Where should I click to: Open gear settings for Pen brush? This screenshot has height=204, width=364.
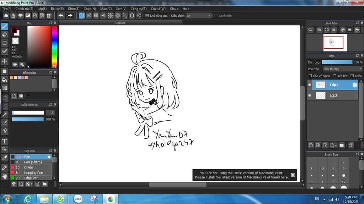tap(49, 157)
